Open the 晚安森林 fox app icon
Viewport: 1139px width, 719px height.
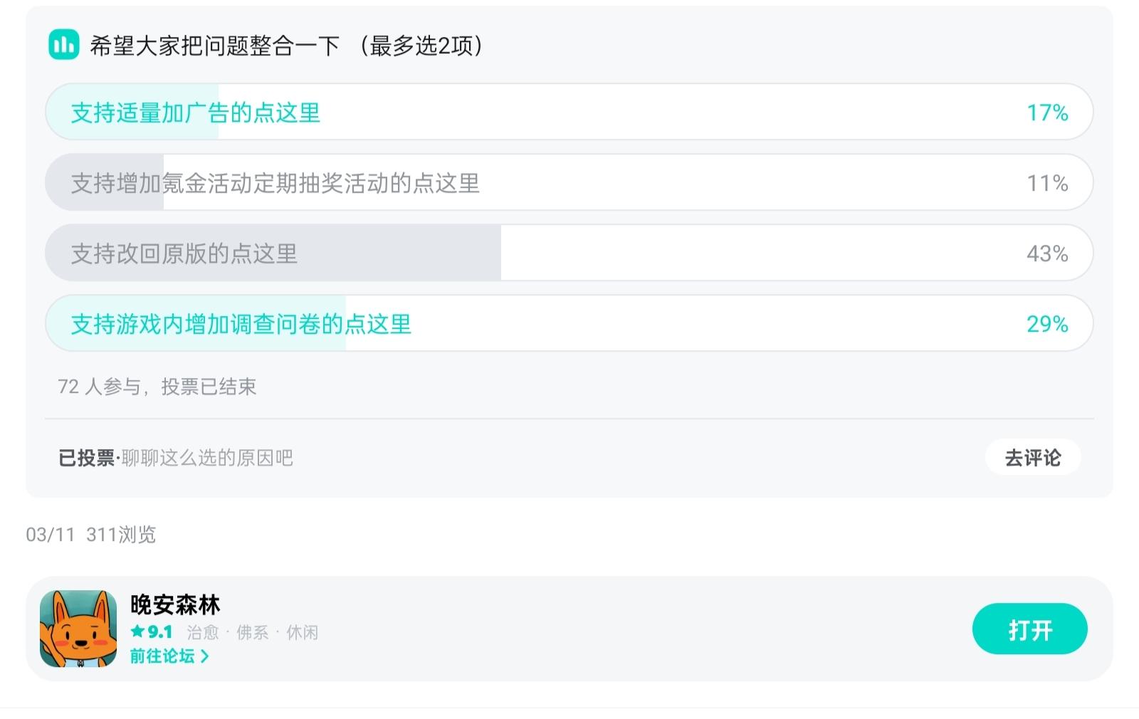(x=78, y=629)
